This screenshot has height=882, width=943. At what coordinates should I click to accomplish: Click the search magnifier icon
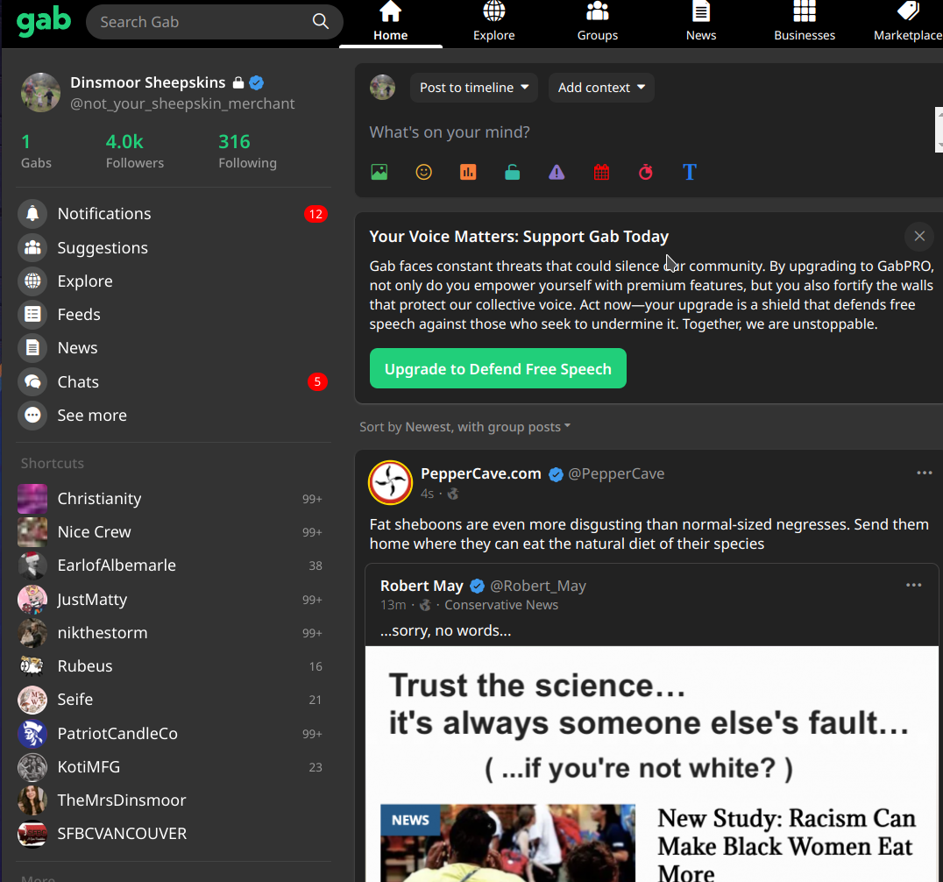tap(321, 22)
